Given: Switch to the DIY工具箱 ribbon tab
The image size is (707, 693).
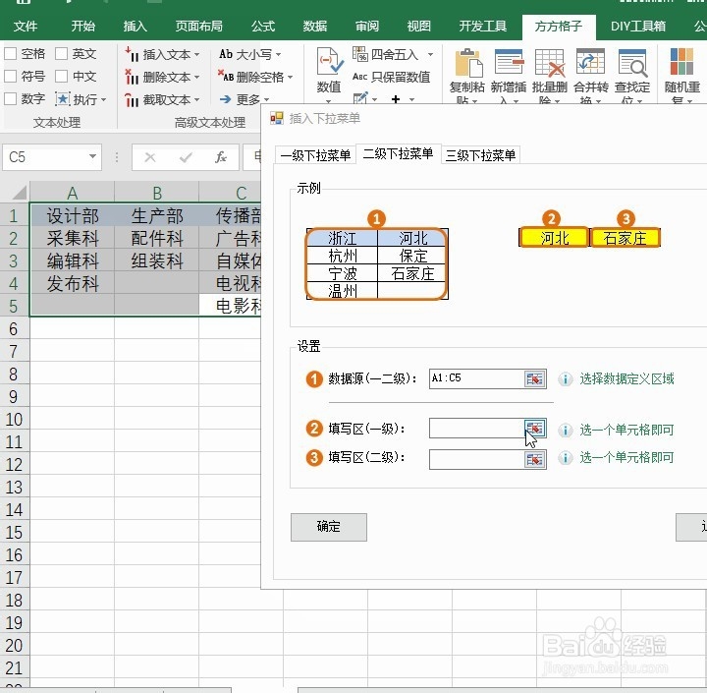Looking at the screenshot, I should [638, 27].
